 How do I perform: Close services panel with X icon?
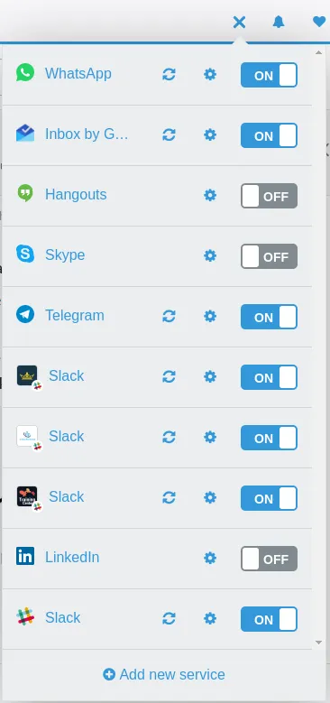click(240, 22)
